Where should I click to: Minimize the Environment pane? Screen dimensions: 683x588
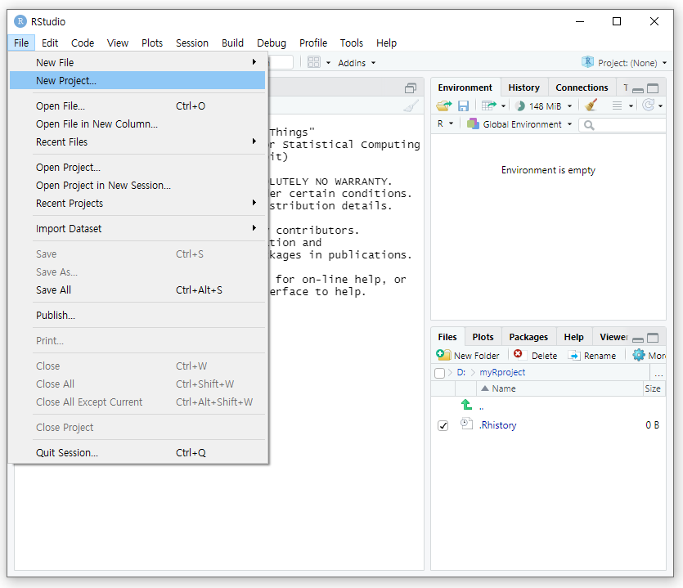click(638, 90)
